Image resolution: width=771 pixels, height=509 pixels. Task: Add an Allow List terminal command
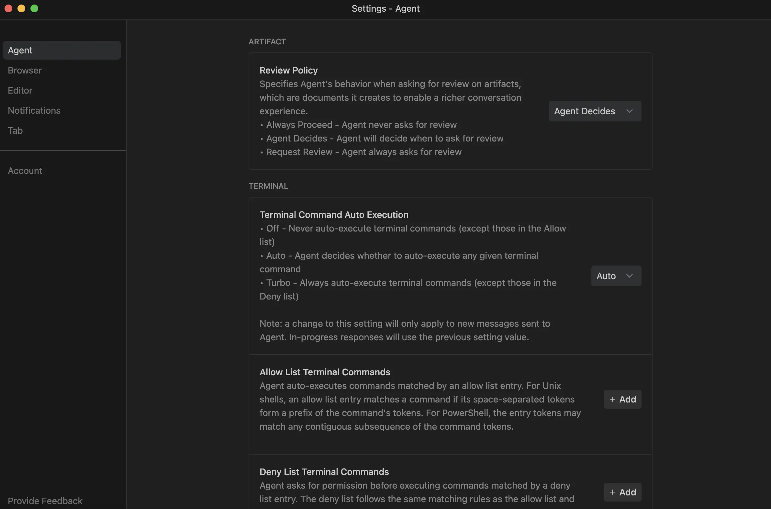point(622,399)
